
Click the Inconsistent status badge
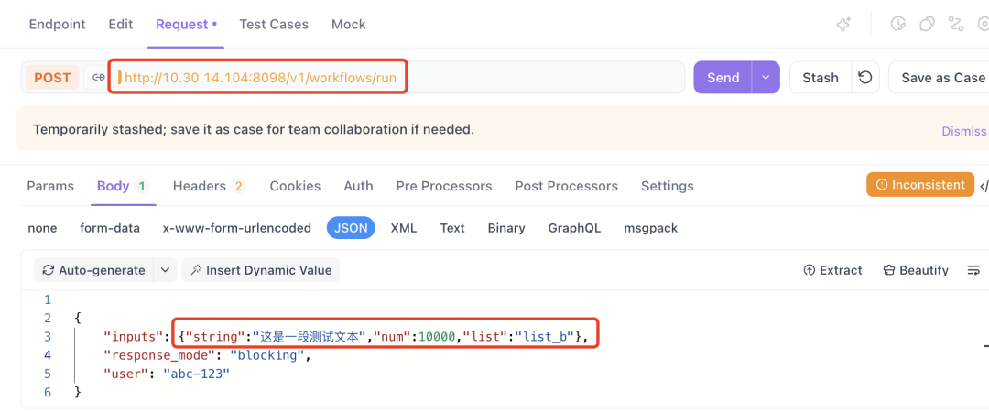point(920,185)
